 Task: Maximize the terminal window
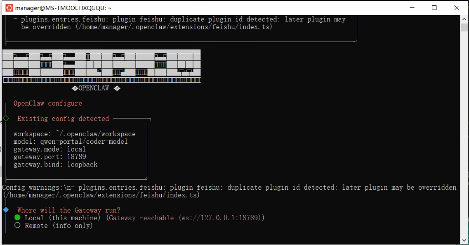pos(434,8)
